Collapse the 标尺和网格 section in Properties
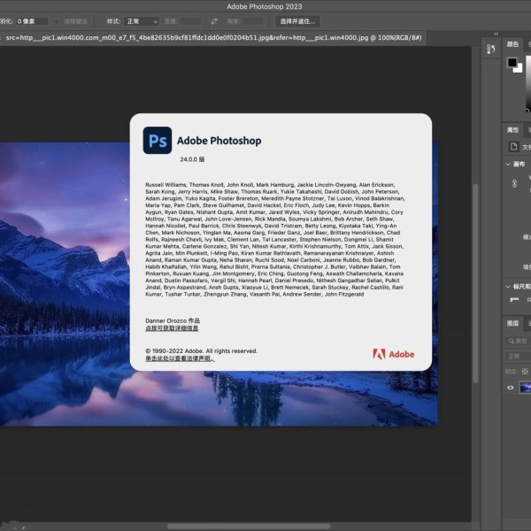 [x=508, y=287]
